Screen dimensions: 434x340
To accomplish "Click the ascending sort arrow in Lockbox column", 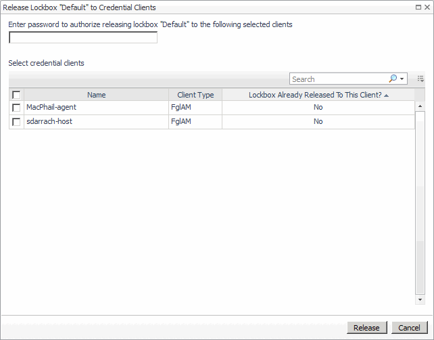I will click(387, 95).
